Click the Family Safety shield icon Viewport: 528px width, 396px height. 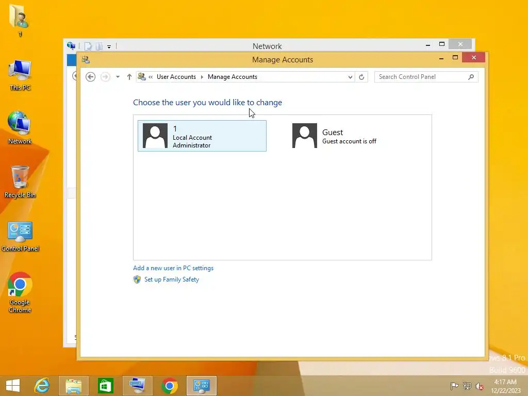pos(137,279)
